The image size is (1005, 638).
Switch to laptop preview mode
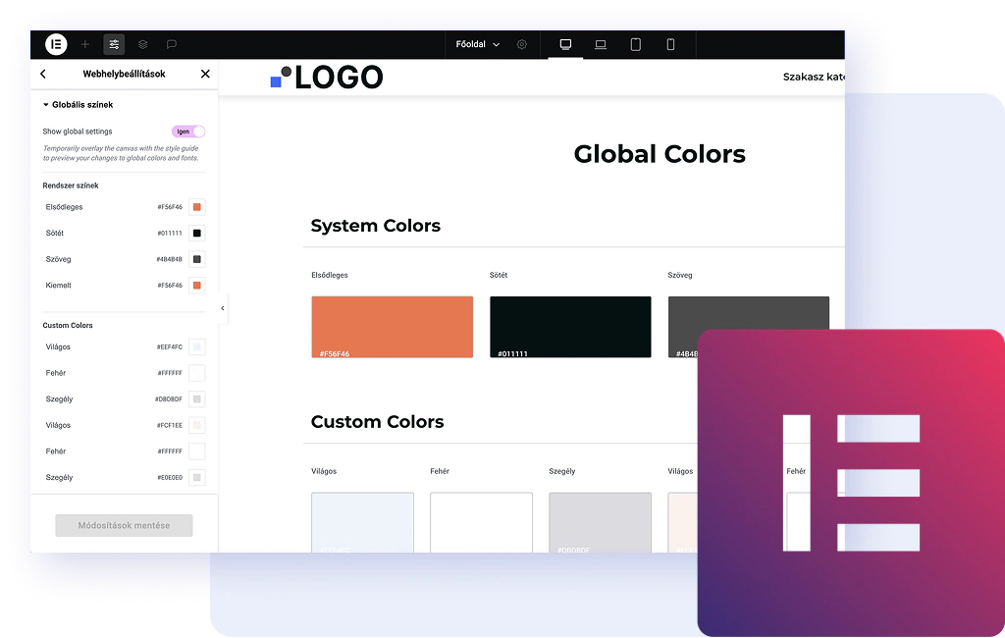coord(601,44)
